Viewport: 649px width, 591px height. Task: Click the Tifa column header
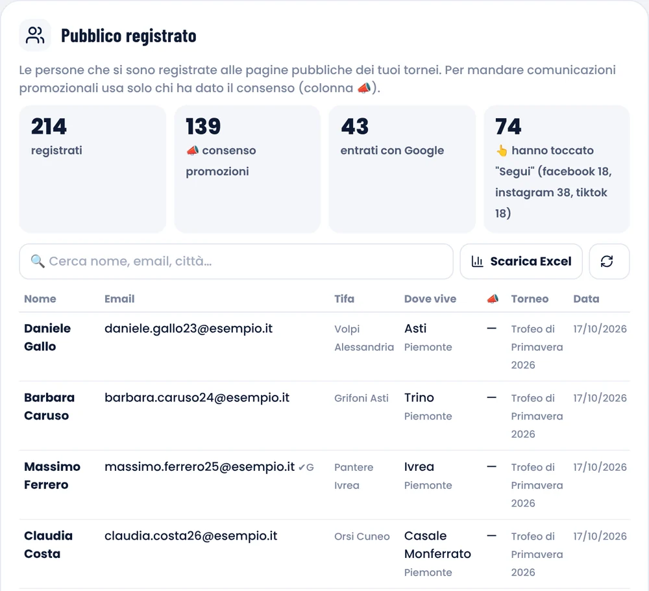click(x=345, y=299)
